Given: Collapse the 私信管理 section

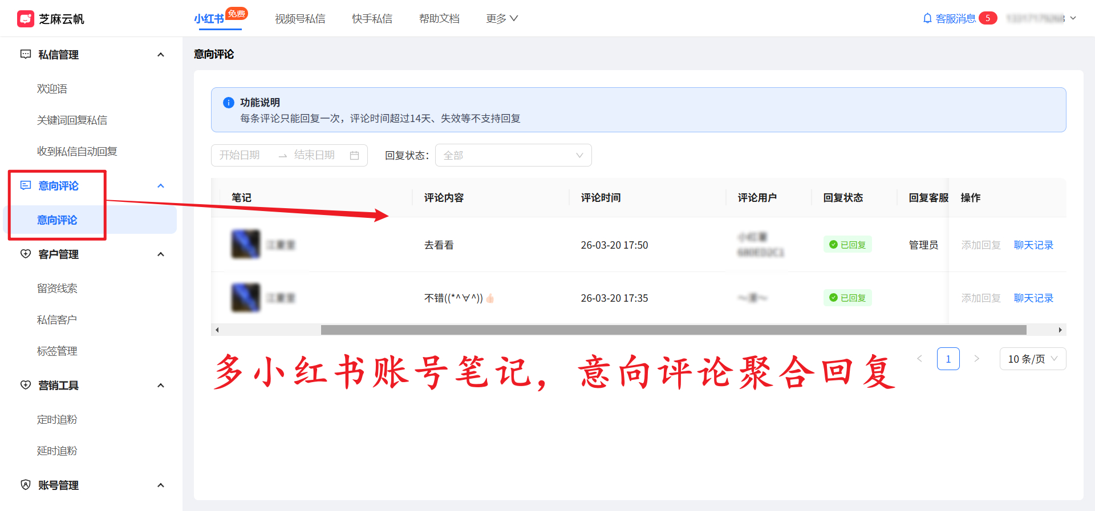Looking at the screenshot, I should pyautogui.click(x=161, y=55).
